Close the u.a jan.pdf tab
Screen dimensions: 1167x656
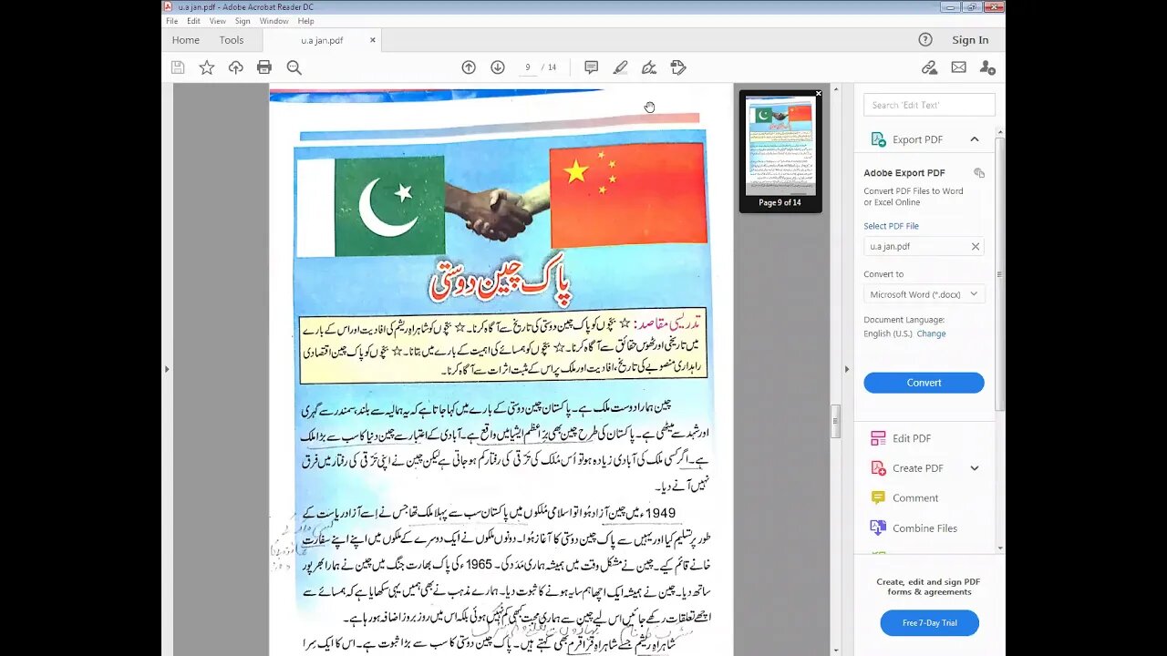click(372, 40)
